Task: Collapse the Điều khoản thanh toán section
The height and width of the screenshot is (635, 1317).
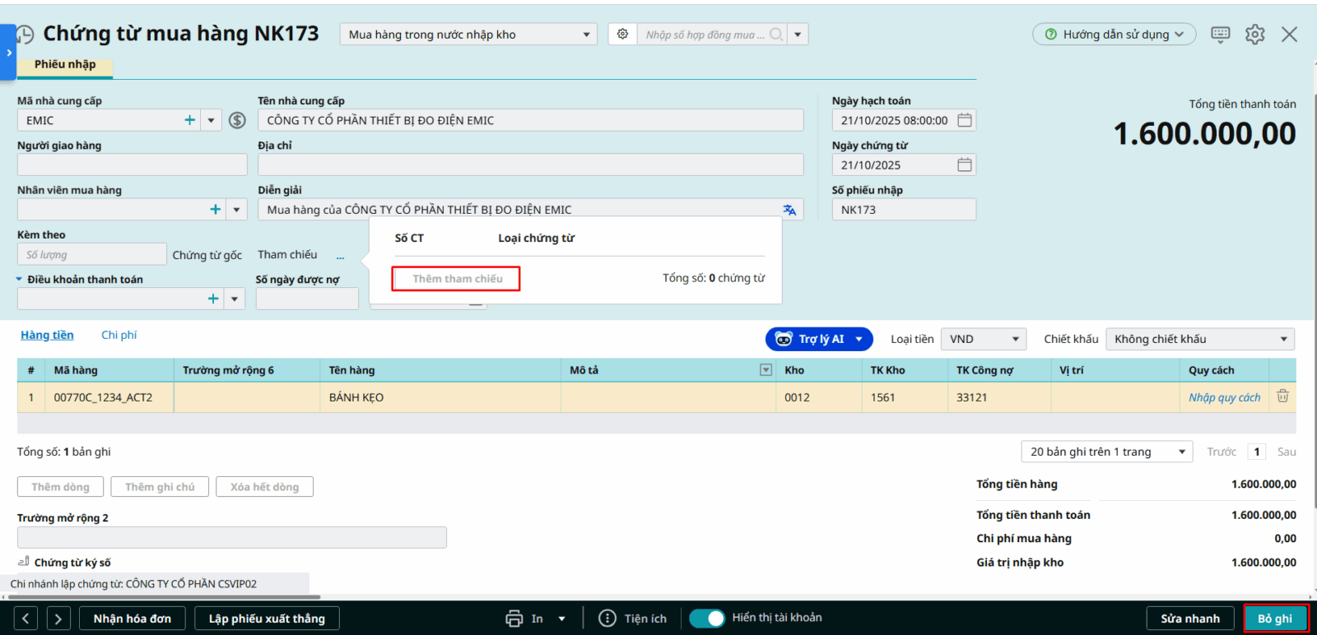Action: (19, 280)
